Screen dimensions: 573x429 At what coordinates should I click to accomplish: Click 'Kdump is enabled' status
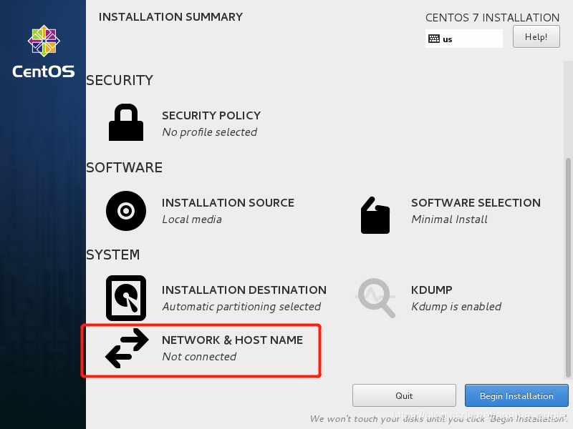(456, 307)
